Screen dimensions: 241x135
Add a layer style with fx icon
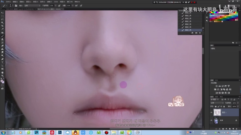point(220,129)
